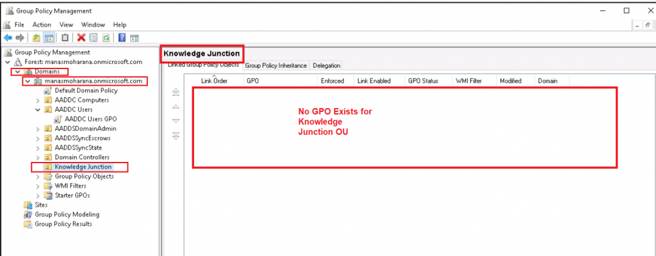Image resolution: width=656 pixels, height=256 pixels.
Task: Open the View menu
Action: tap(66, 24)
